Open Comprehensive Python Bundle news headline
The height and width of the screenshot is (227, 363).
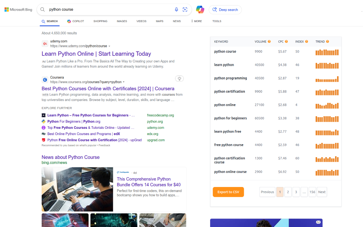[x=149, y=182]
